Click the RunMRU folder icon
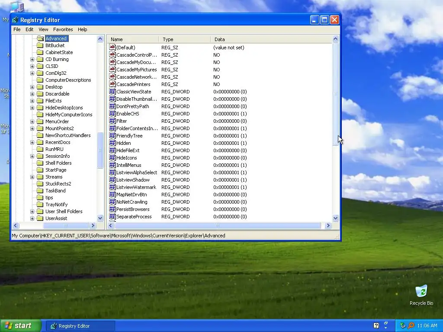The image size is (443, 332). pyautogui.click(x=40, y=149)
